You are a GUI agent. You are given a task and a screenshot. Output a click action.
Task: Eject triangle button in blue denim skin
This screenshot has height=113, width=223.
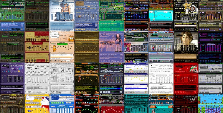[88, 9]
